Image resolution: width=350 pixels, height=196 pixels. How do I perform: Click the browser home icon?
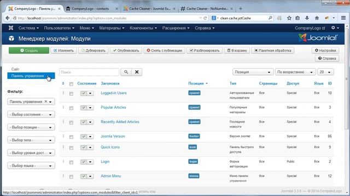coord(317,18)
